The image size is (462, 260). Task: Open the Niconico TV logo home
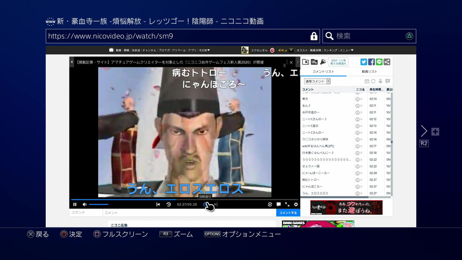click(111, 50)
